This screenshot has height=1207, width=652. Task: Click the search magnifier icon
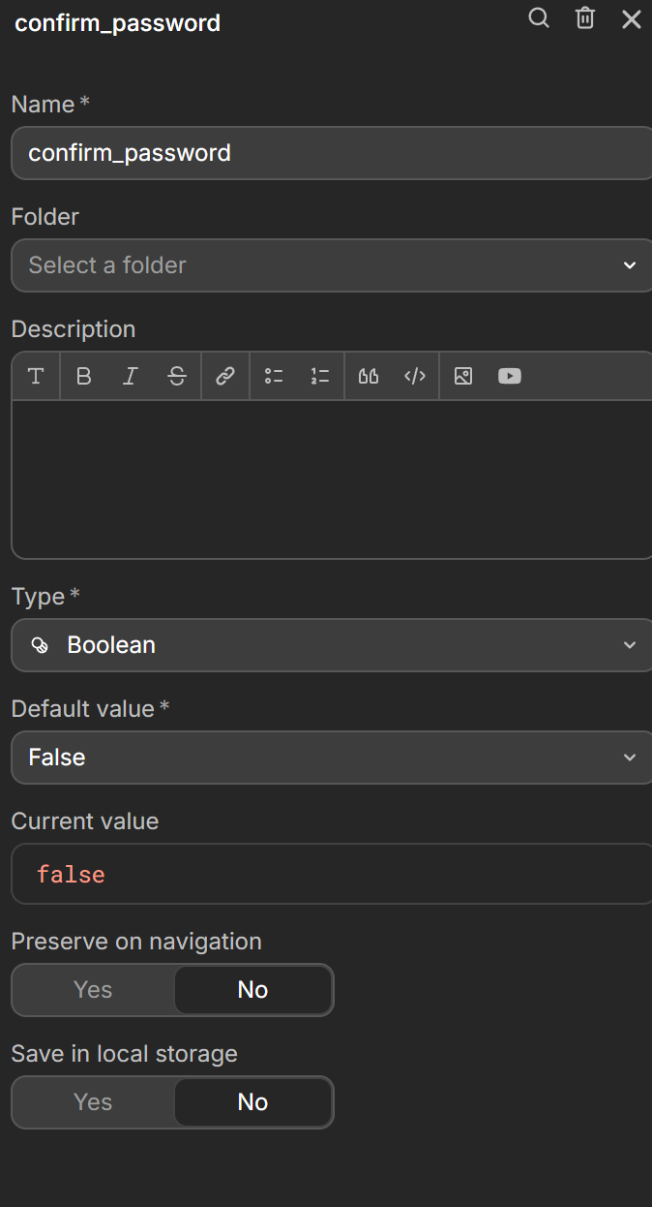pyautogui.click(x=539, y=18)
